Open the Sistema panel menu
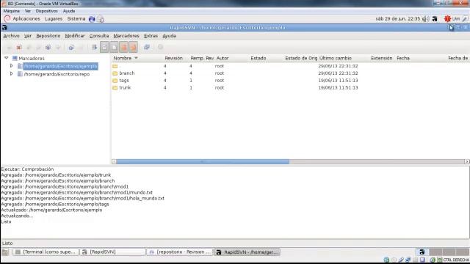Image resolution: width=470 pixels, height=264 pixels. pos(76,19)
